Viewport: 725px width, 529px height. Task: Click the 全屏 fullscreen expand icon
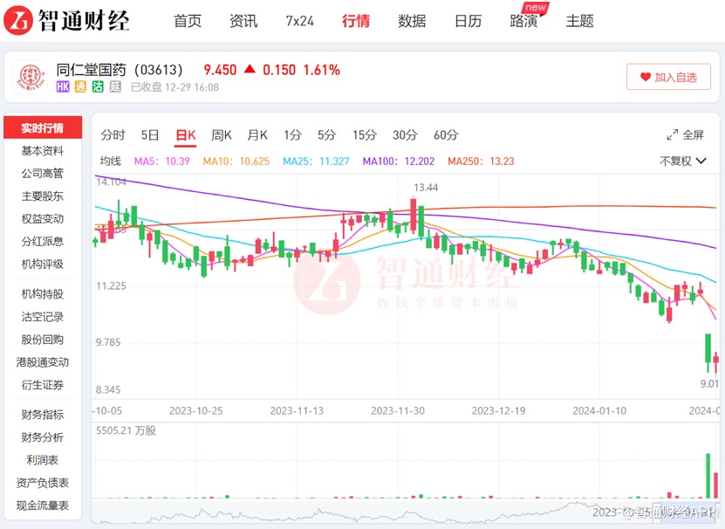[673, 134]
